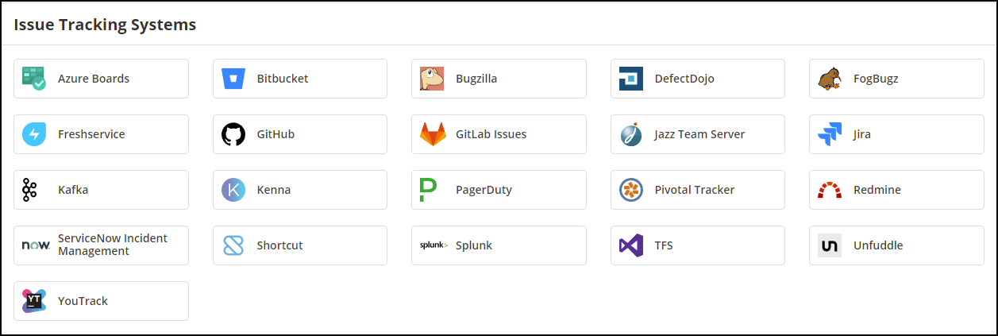Open the Kenna integration tile
The height and width of the screenshot is (336, 998).
(300, 190)
